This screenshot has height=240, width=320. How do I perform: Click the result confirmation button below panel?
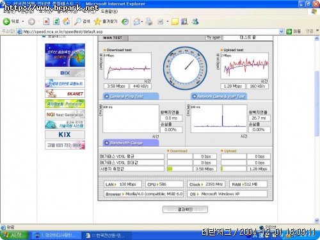coord(185,209)
